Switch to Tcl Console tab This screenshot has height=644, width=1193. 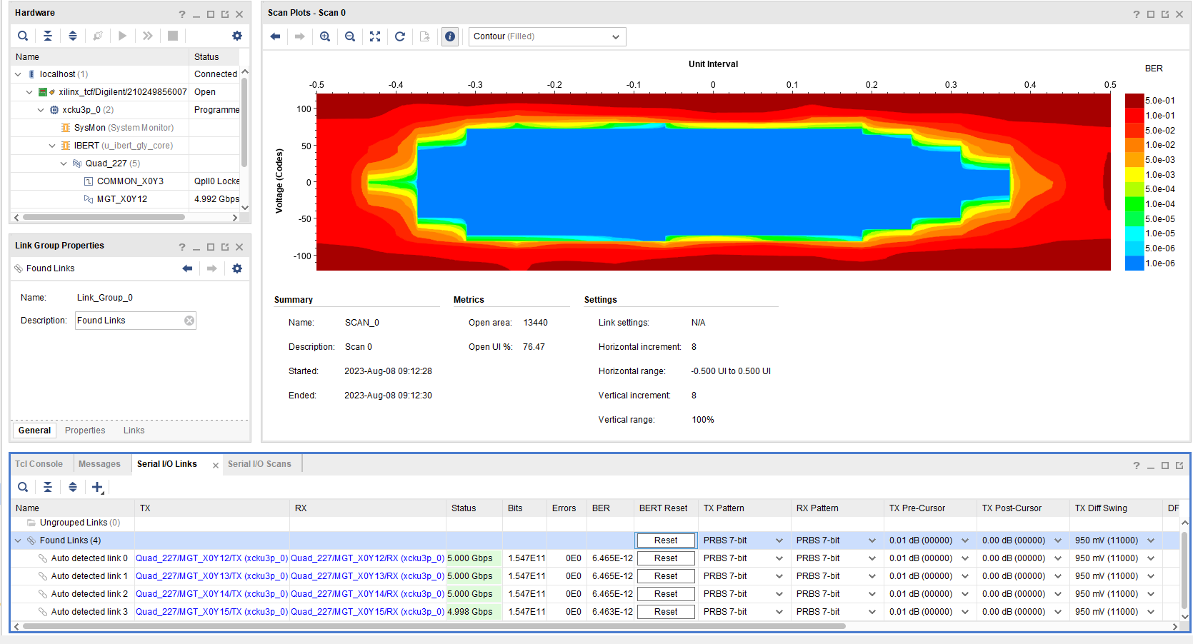pyautogui.click(x=39, y=464)
